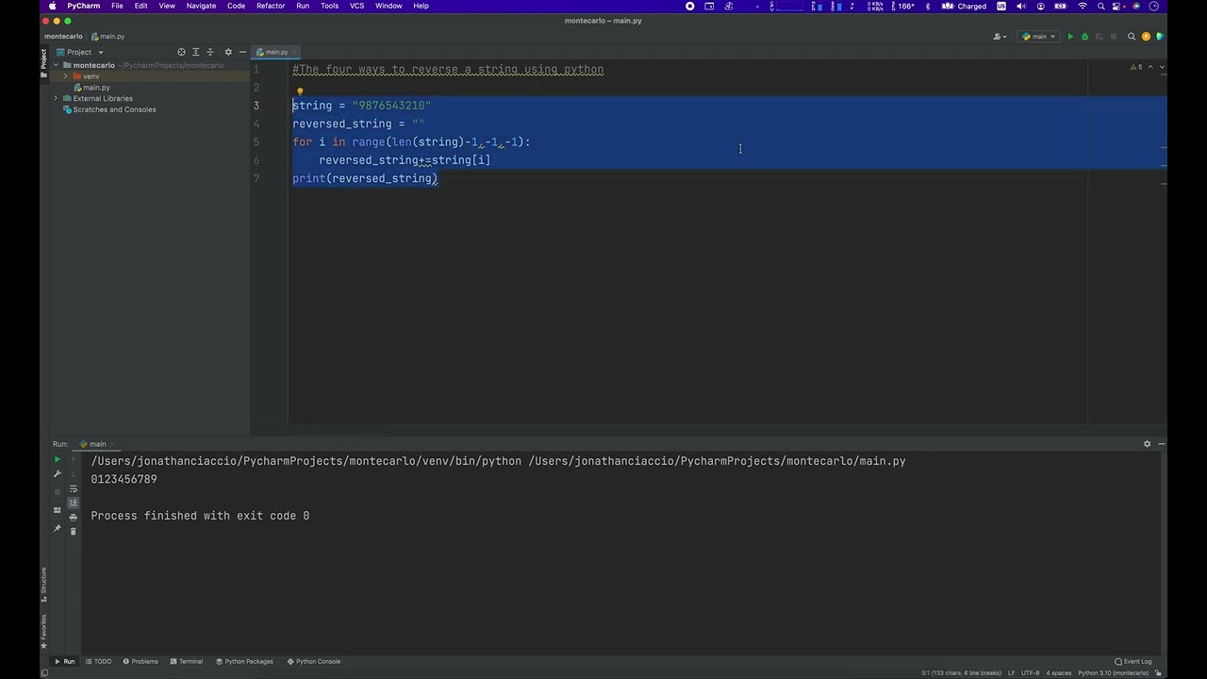1207x679 pixels.
Task: Click montecarlo breadcrumb in navigation bar
Action: pos(63,37)
